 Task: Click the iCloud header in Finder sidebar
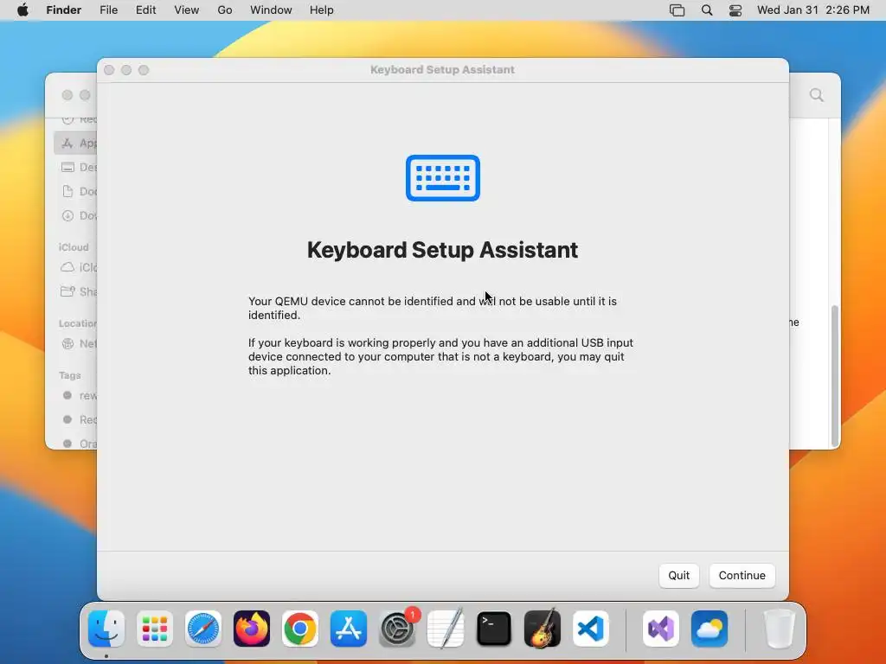pyautogui.click(x=74, y=247)
